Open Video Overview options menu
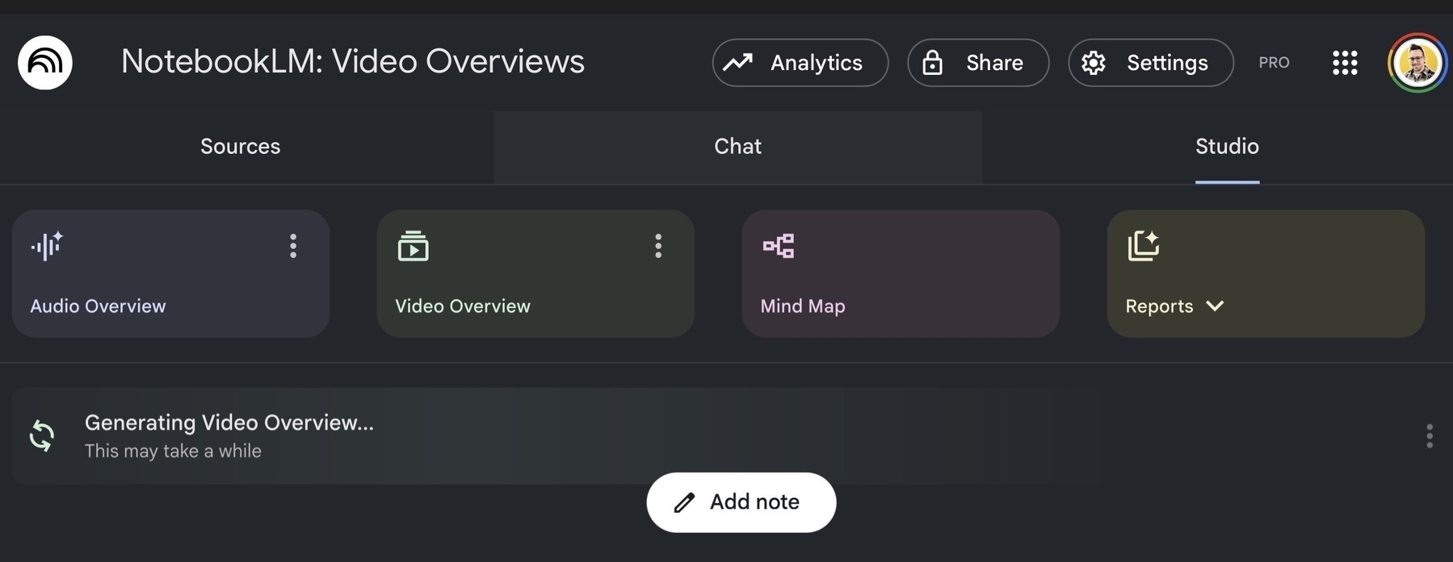 tap(658, 246)
